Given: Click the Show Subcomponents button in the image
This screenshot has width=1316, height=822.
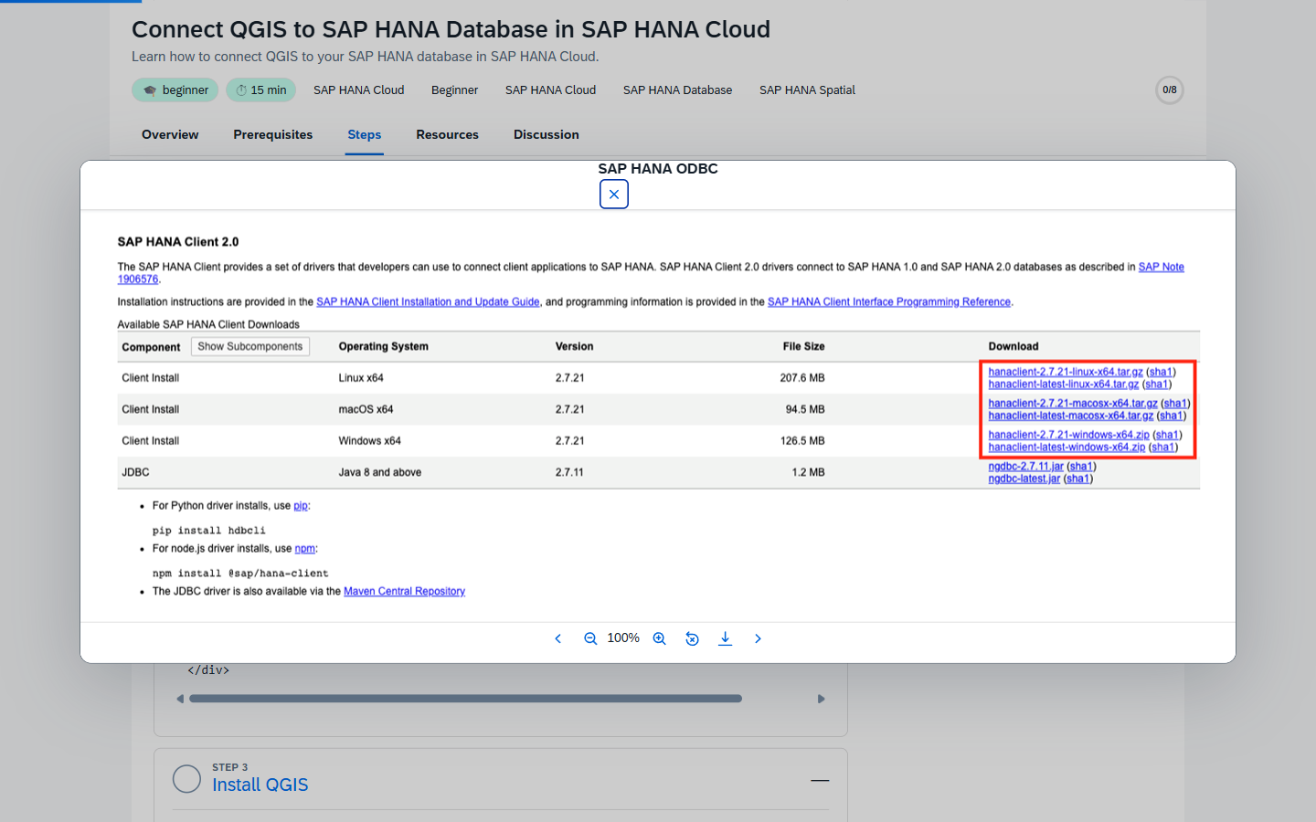Looking at the screenshot, I should 250,347.
